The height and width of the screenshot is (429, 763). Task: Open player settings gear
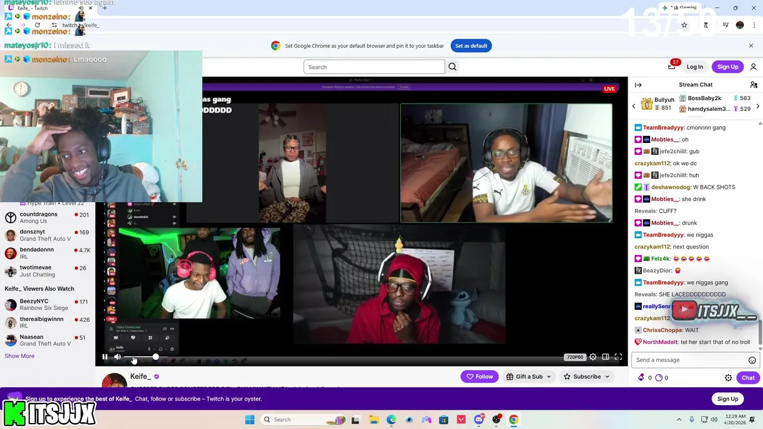[x=593, y=357]
